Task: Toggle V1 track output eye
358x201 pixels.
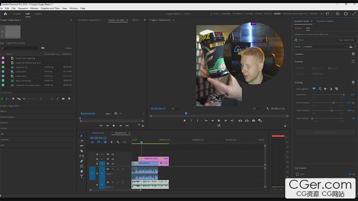Action: pos(113,164)
